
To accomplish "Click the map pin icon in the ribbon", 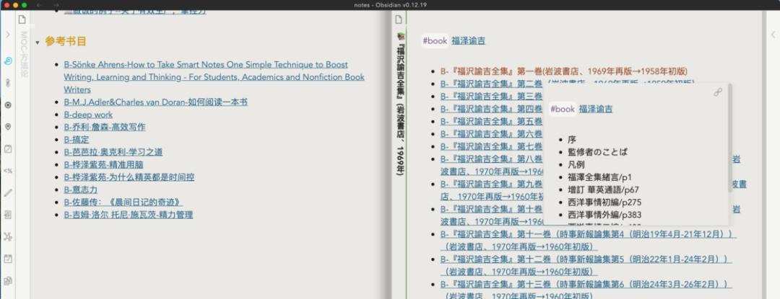I will point(8,127).
